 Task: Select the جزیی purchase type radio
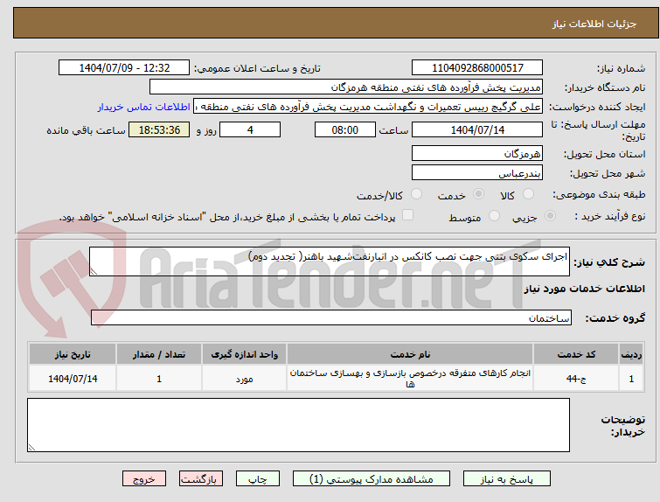click(550, 216)
